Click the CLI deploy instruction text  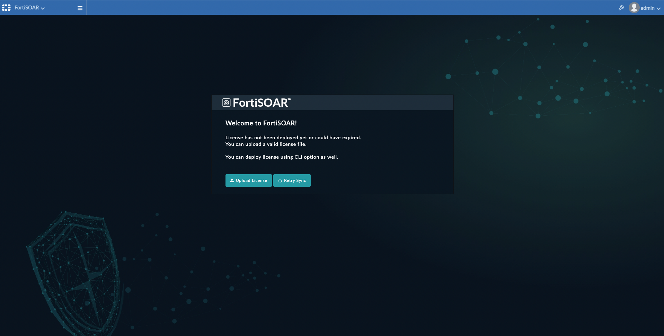click(282, 157)
